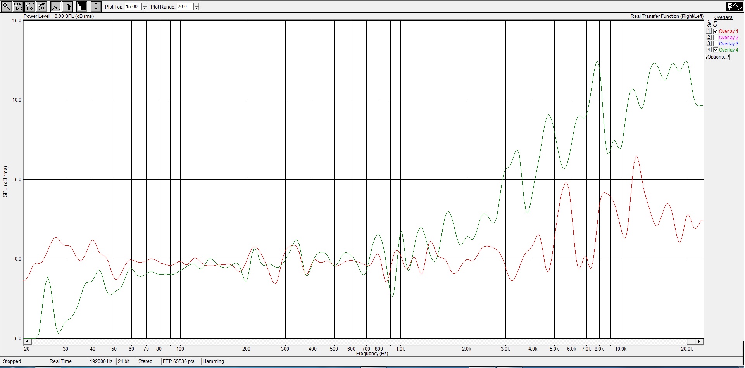Click the 'Overlays' heading text
Image resolution: width=745 pixels, height=368 pixels.
pyautogui.click(x=723, y=17)
